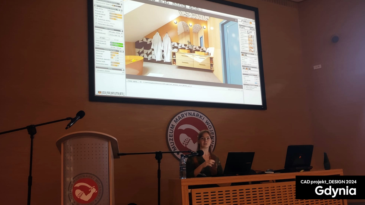Toggle the lowest checkbox in the right panel

point(245,88)
